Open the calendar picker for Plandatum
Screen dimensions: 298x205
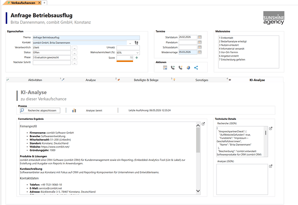tap(200, 42)
